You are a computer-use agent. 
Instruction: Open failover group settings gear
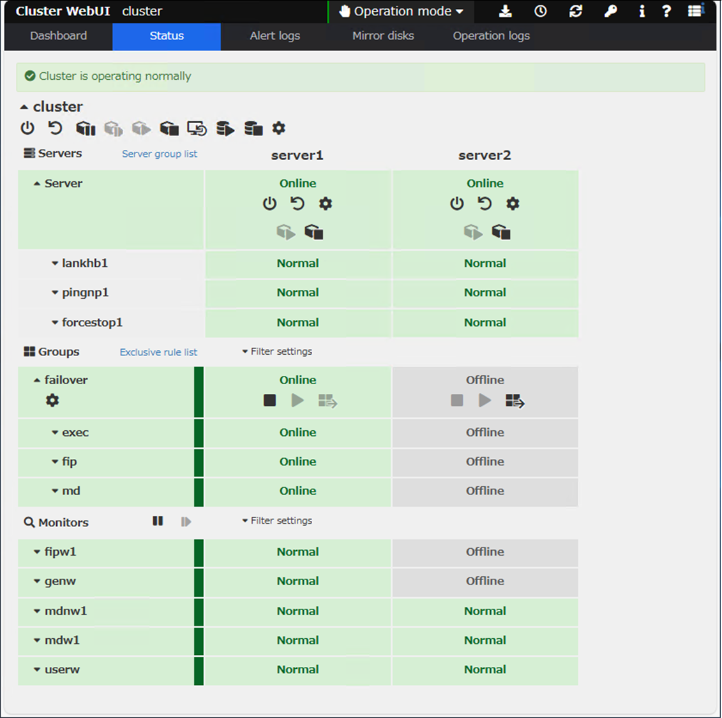52,400
